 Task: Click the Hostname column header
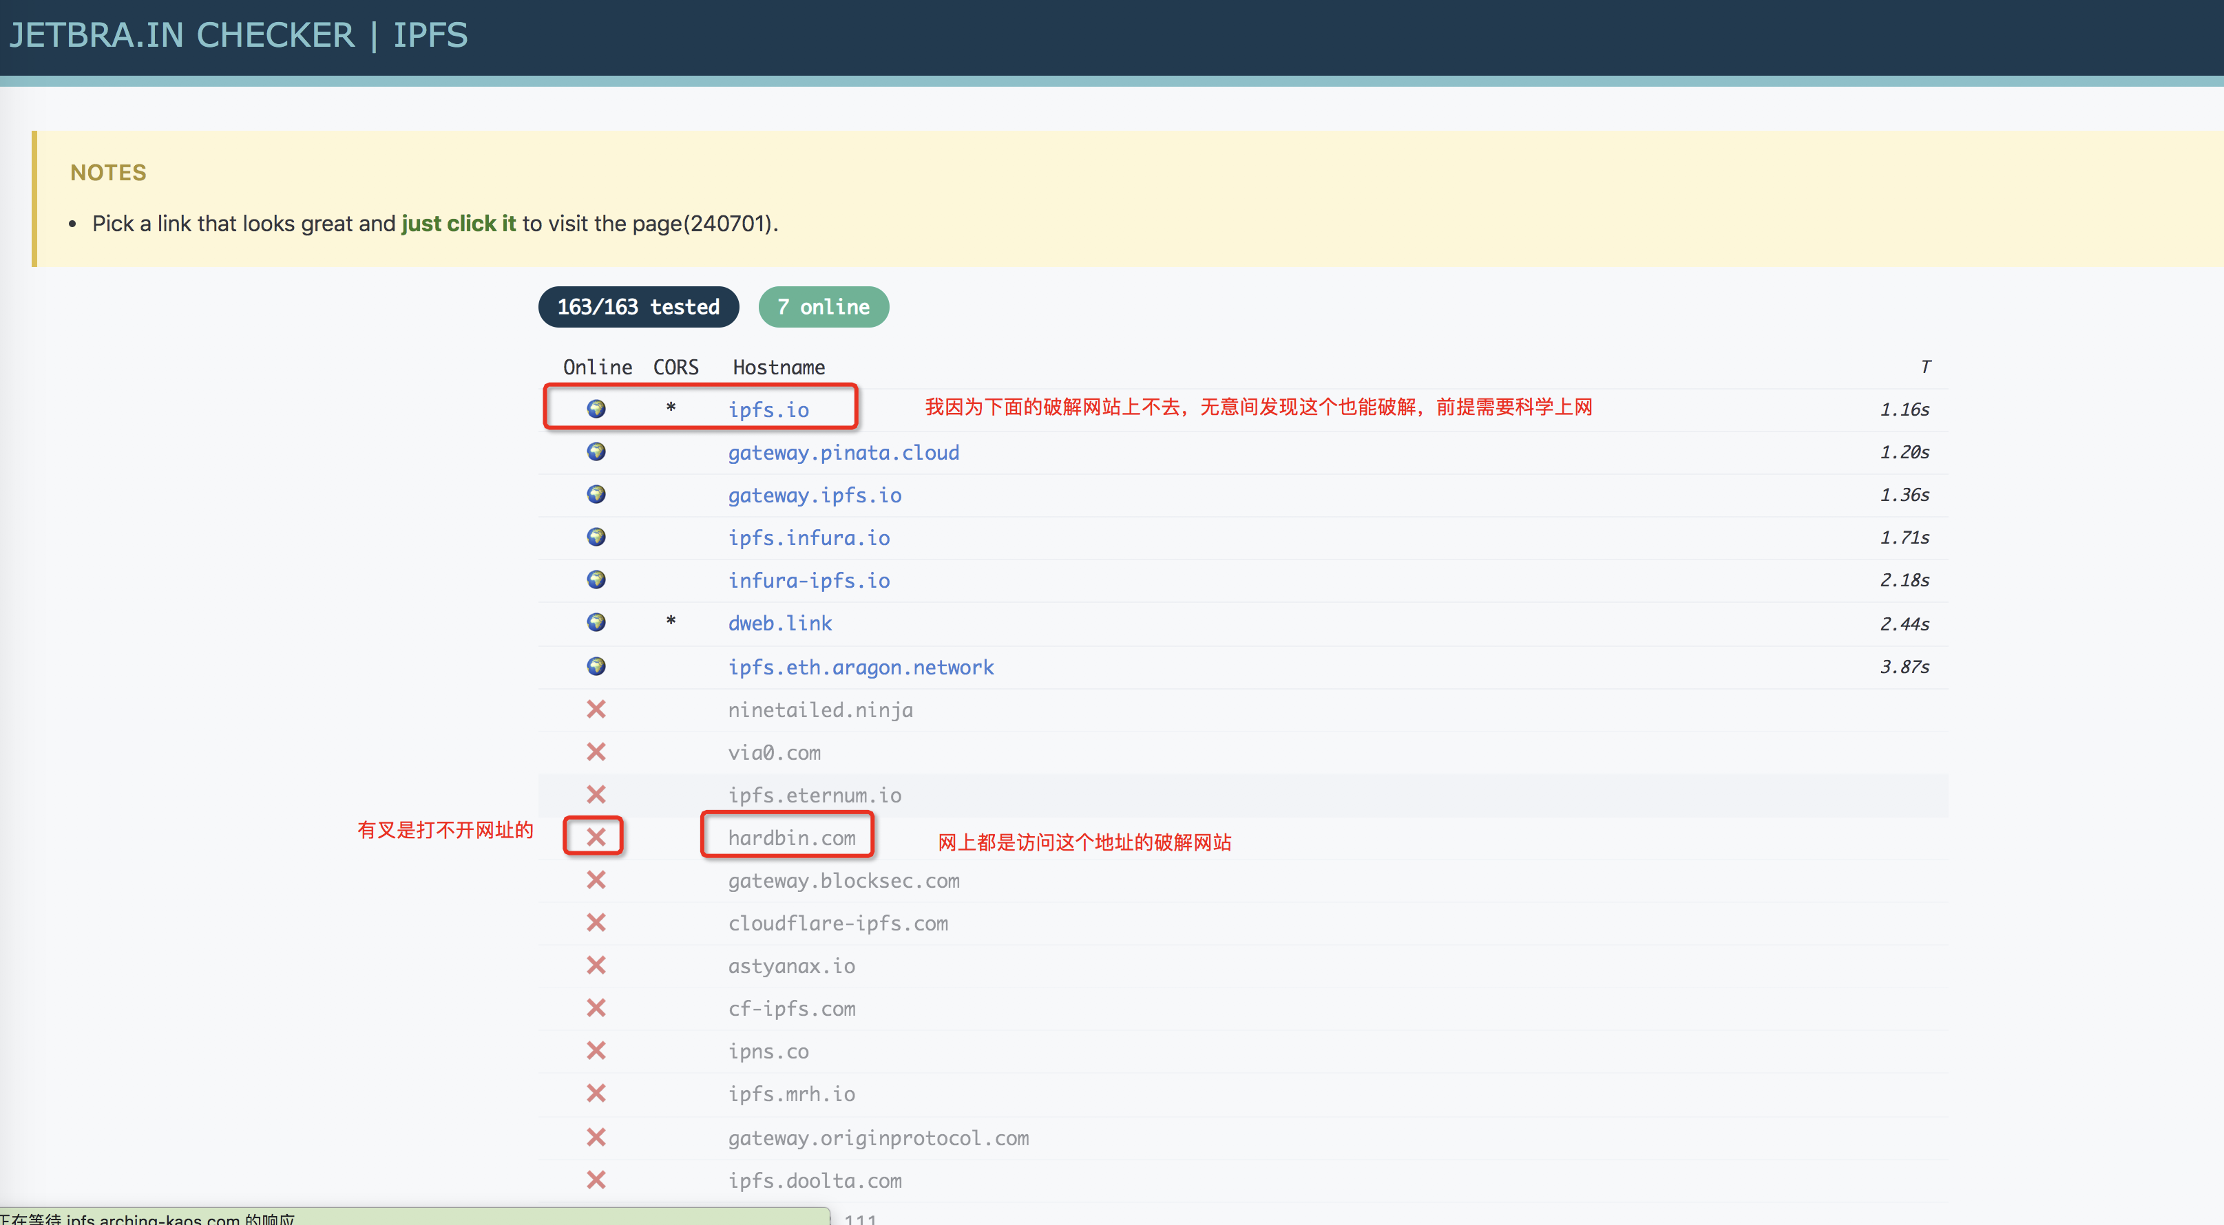(x=779, y=367)
